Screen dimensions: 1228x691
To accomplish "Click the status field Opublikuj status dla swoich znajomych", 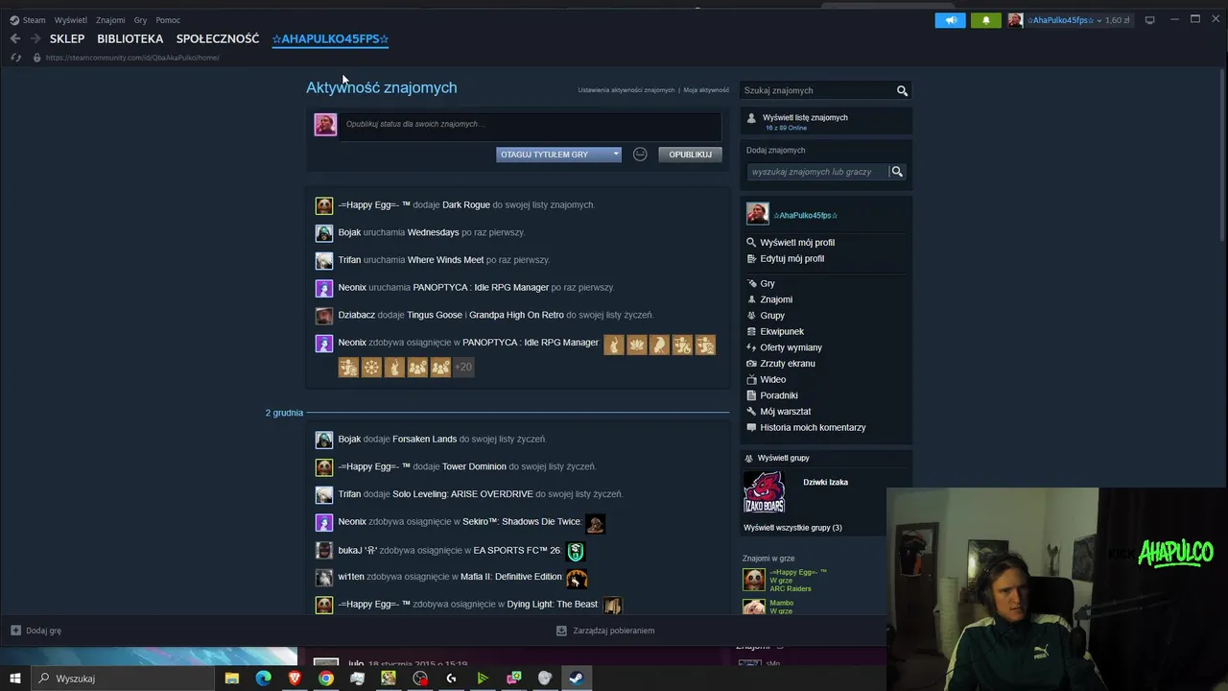I will click(x=531, y=125).
